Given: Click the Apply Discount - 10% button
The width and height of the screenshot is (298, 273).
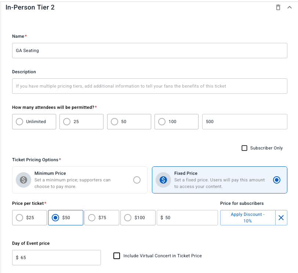Looking at the screenshot, I should 248,218.
